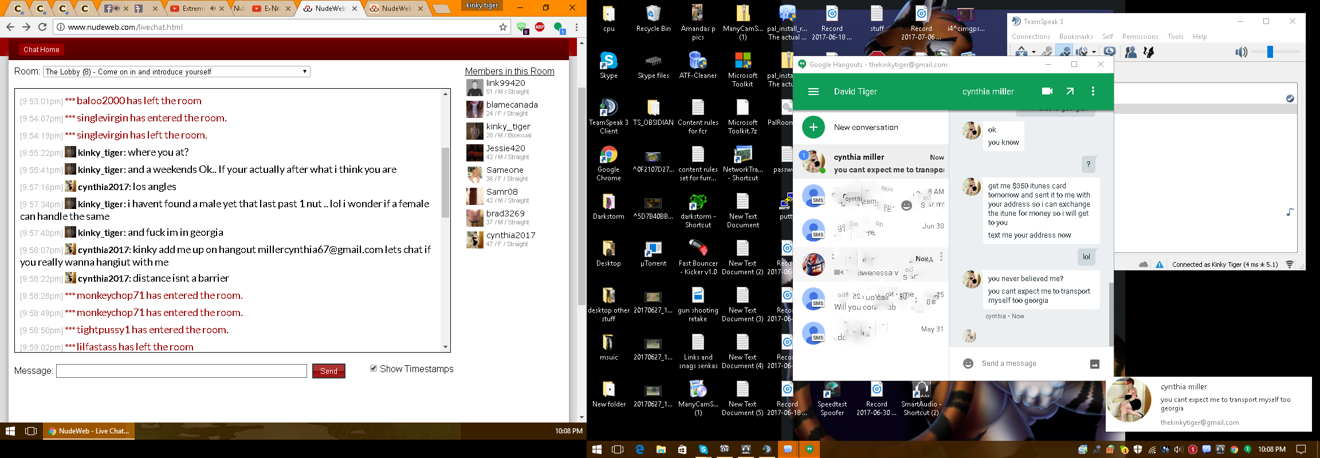Pop out the Hangouts conversation arrow icon

click(x=1070, y=92)
